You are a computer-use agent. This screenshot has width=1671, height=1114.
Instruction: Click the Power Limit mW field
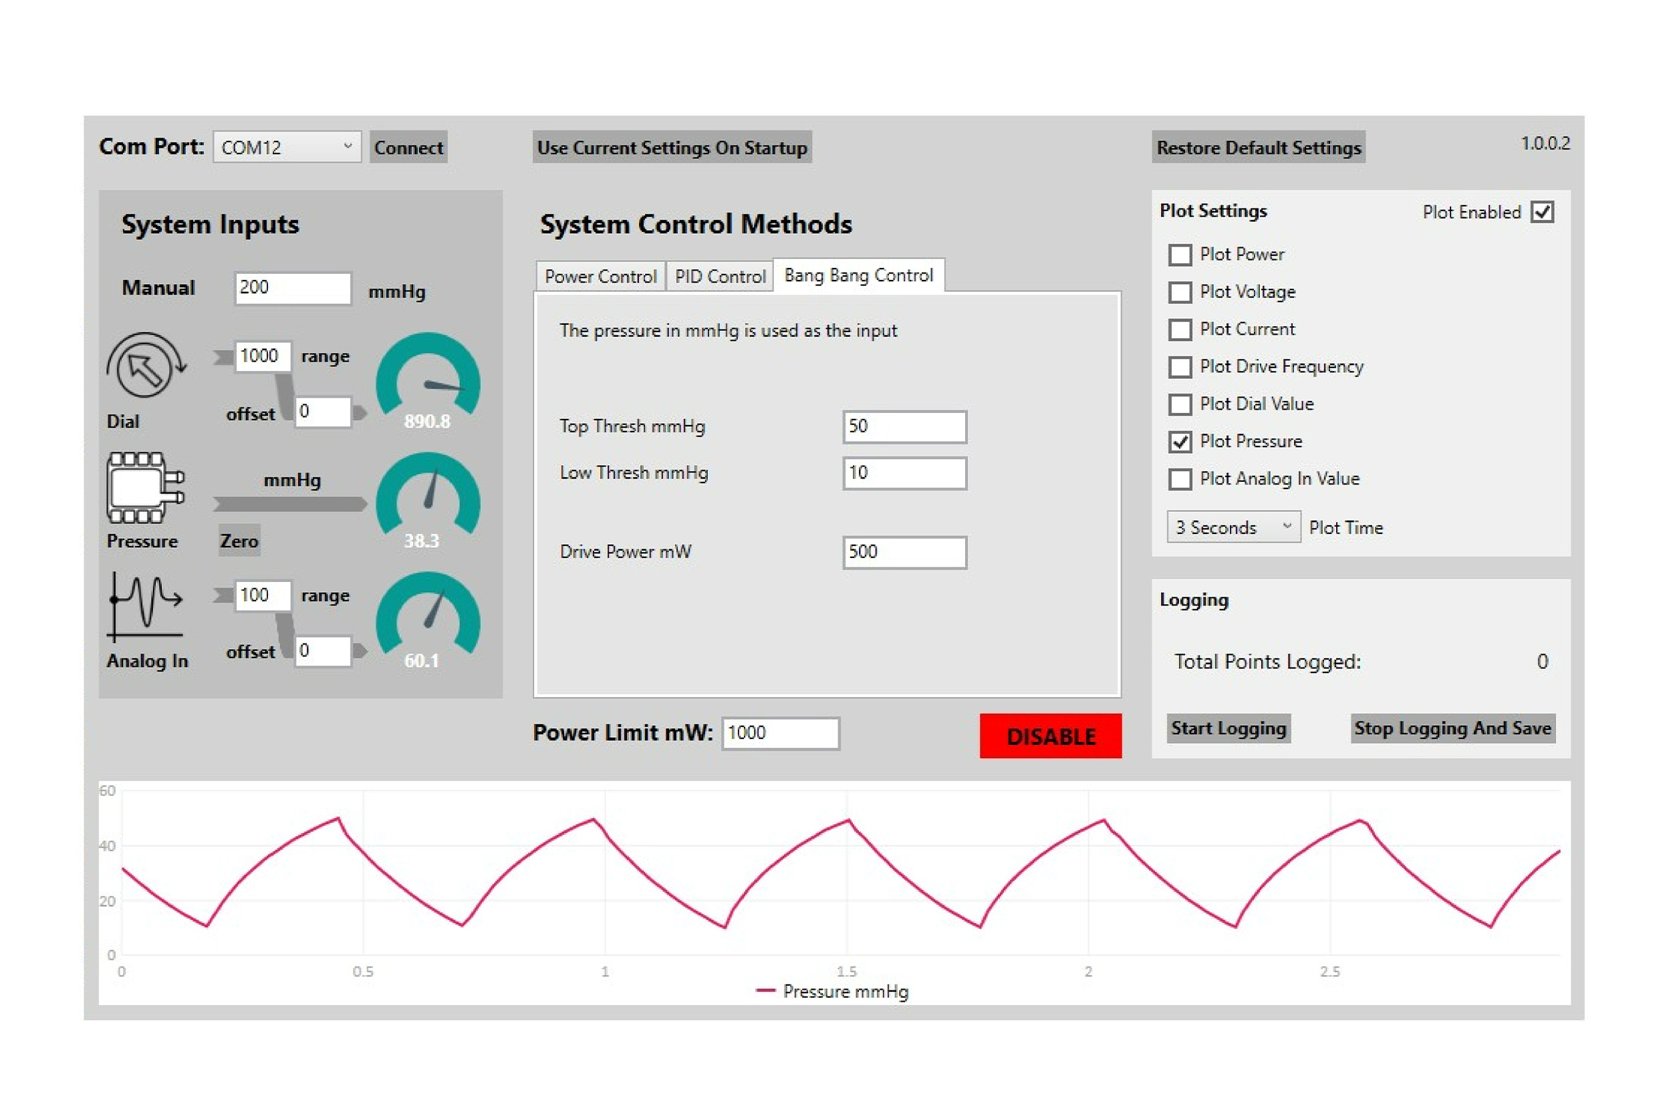(780, 733)
